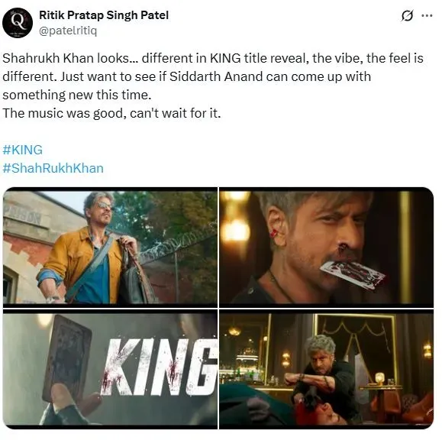Image resolution: width=442 pixels, height=440 pixels.
Task: Click the glowing table lamp in bar scene
Action: click(379, 379)
